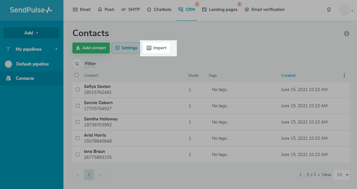Screen dimensions: 357x189
Task: Click No tags in Sonnie Osborn row
Action: click(x=221, y=106)
